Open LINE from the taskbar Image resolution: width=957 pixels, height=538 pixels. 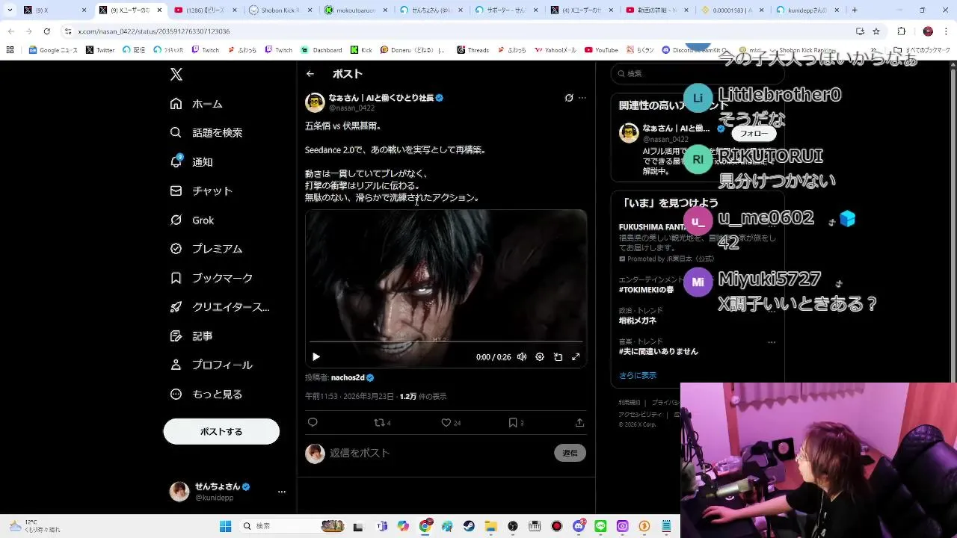coord(600,526)
